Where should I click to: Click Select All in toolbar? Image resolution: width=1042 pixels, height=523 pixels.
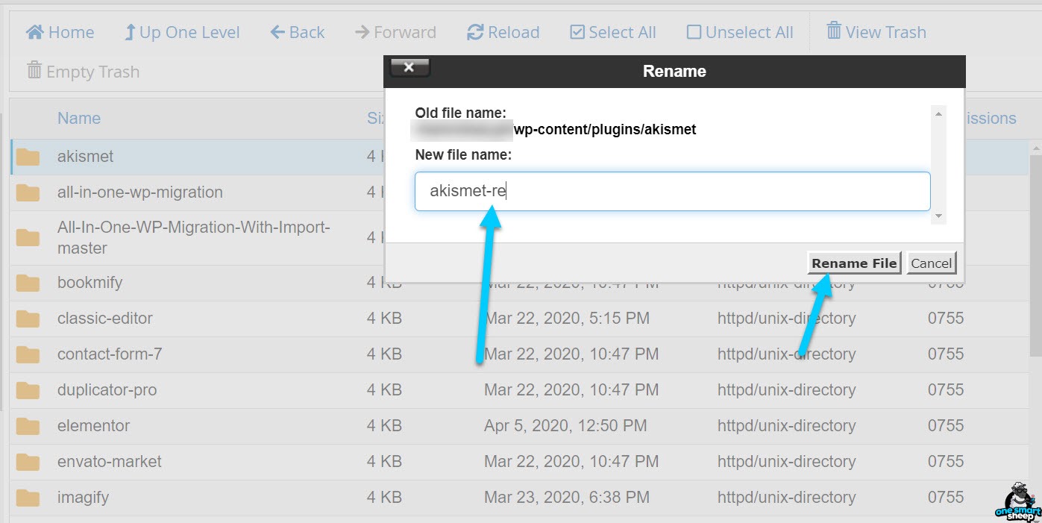click(x=612, y=33)
